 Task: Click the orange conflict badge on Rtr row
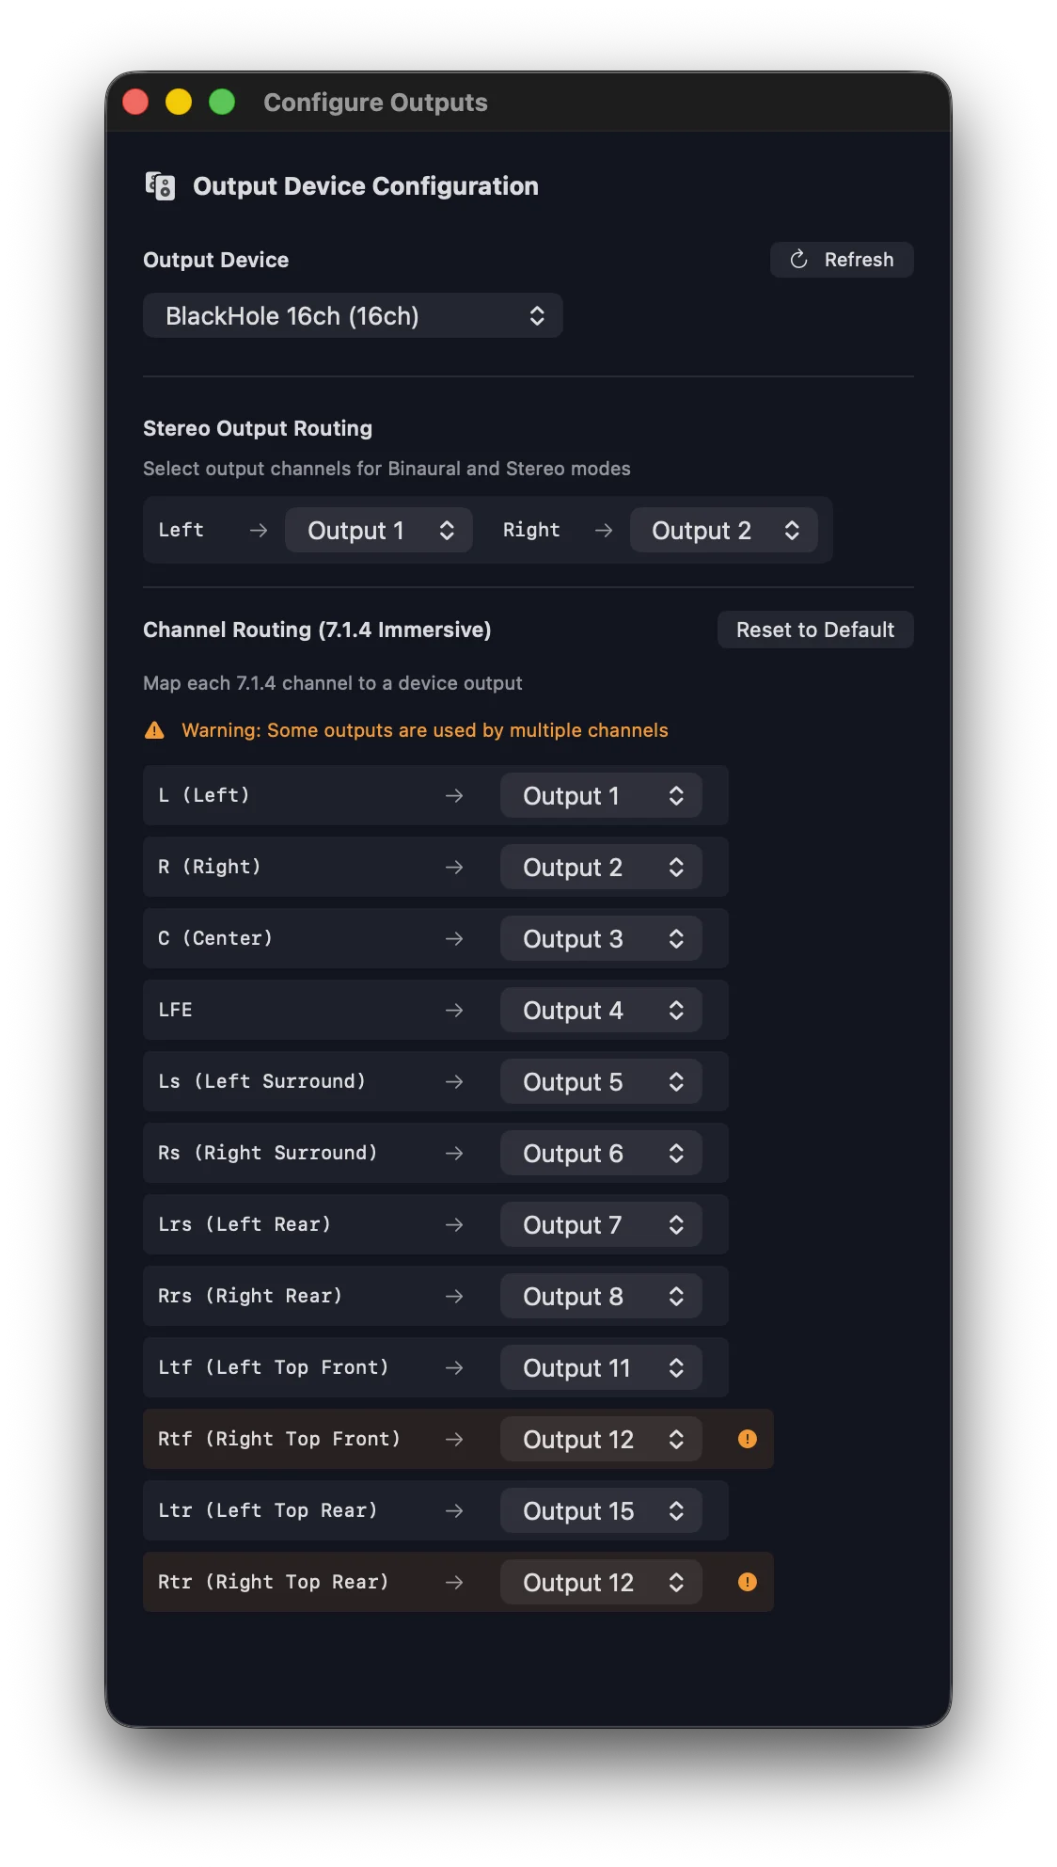(x=747, y=1582)
